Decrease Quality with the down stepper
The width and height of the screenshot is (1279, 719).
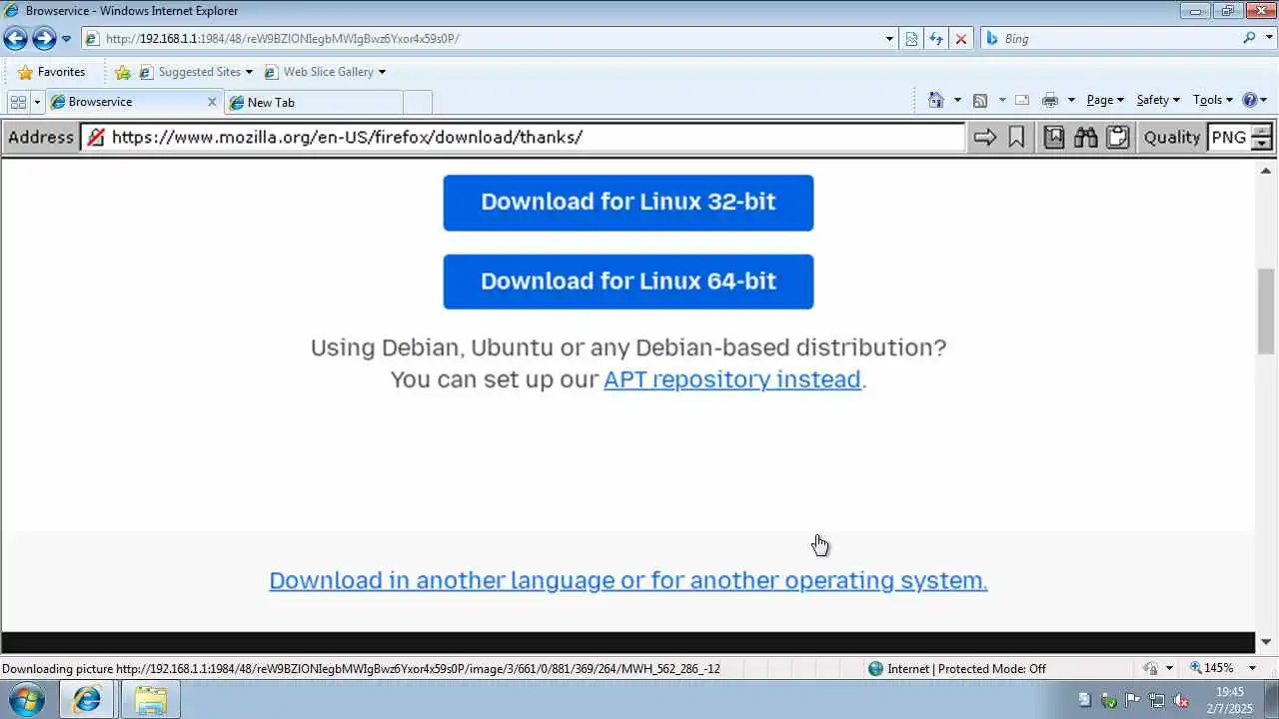[1262, 144]
